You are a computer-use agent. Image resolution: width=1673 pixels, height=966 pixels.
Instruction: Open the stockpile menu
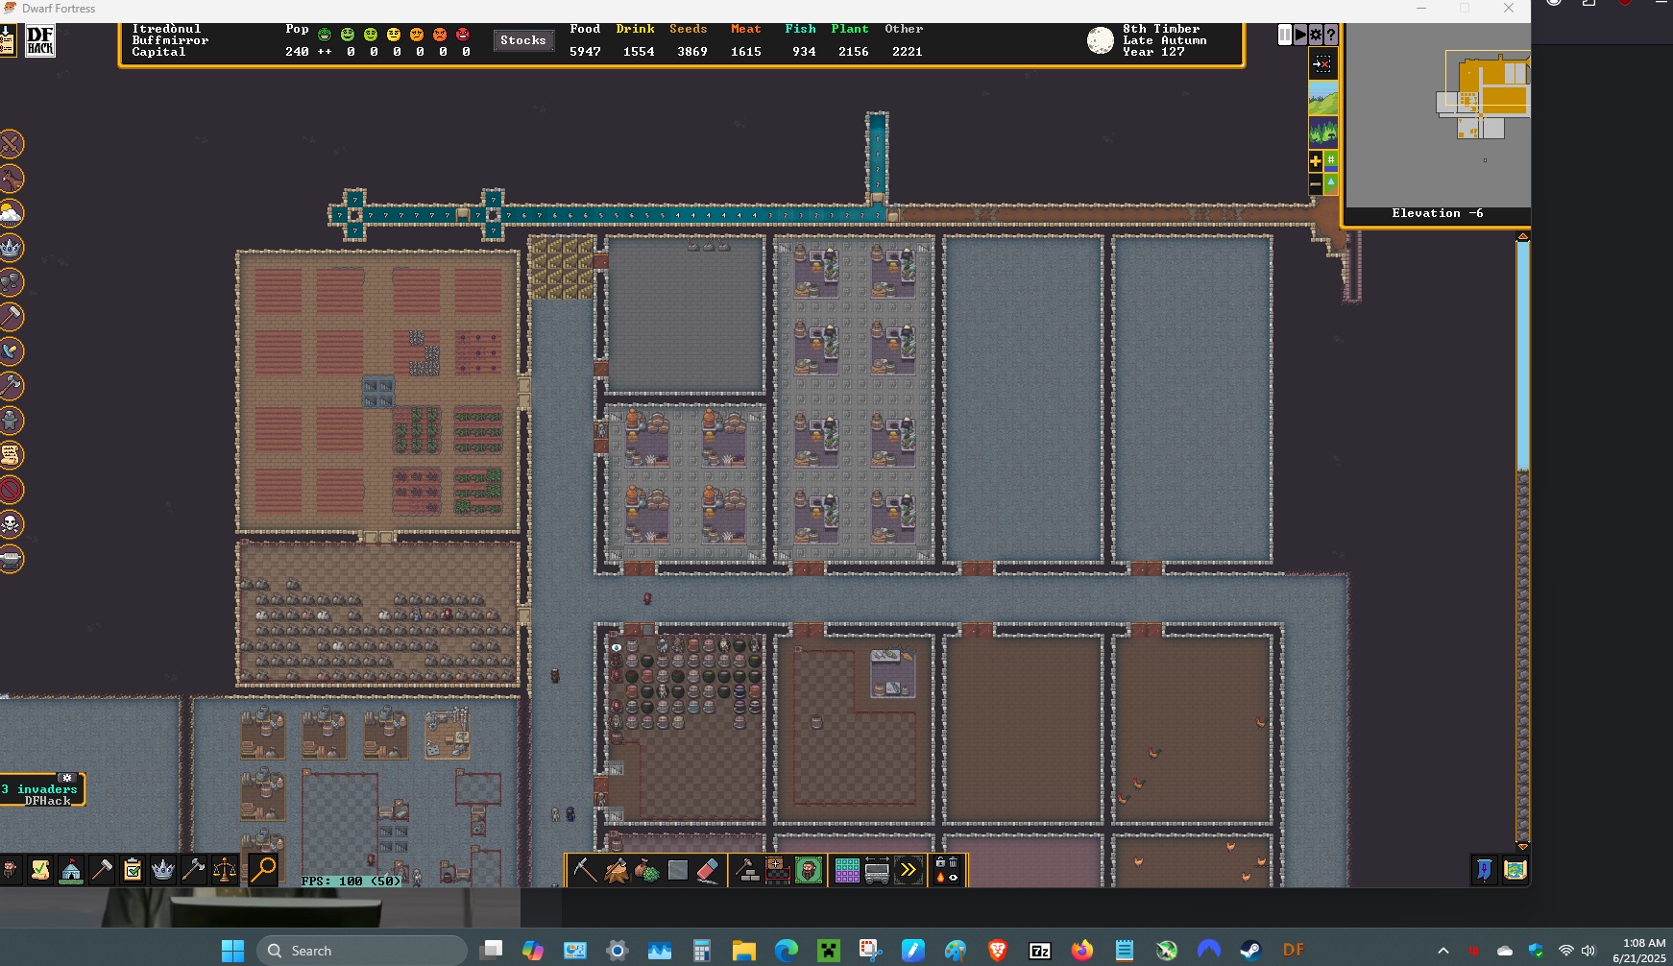tap(777, 871)
